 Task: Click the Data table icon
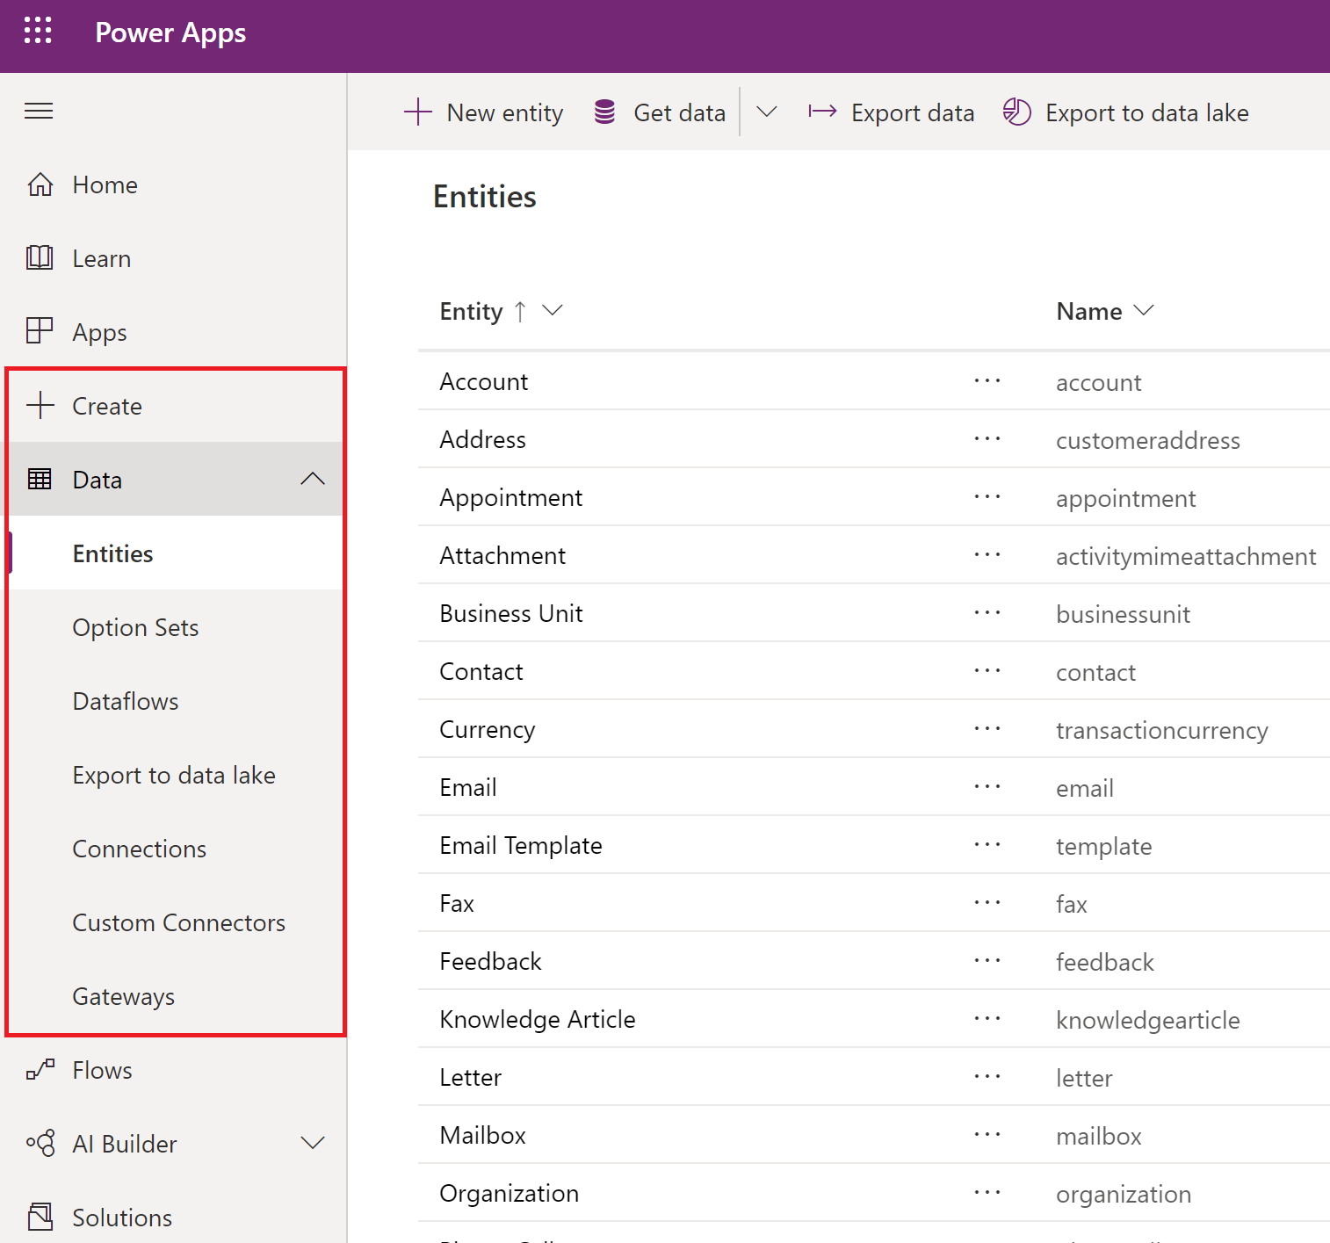(x=40, y=479)
